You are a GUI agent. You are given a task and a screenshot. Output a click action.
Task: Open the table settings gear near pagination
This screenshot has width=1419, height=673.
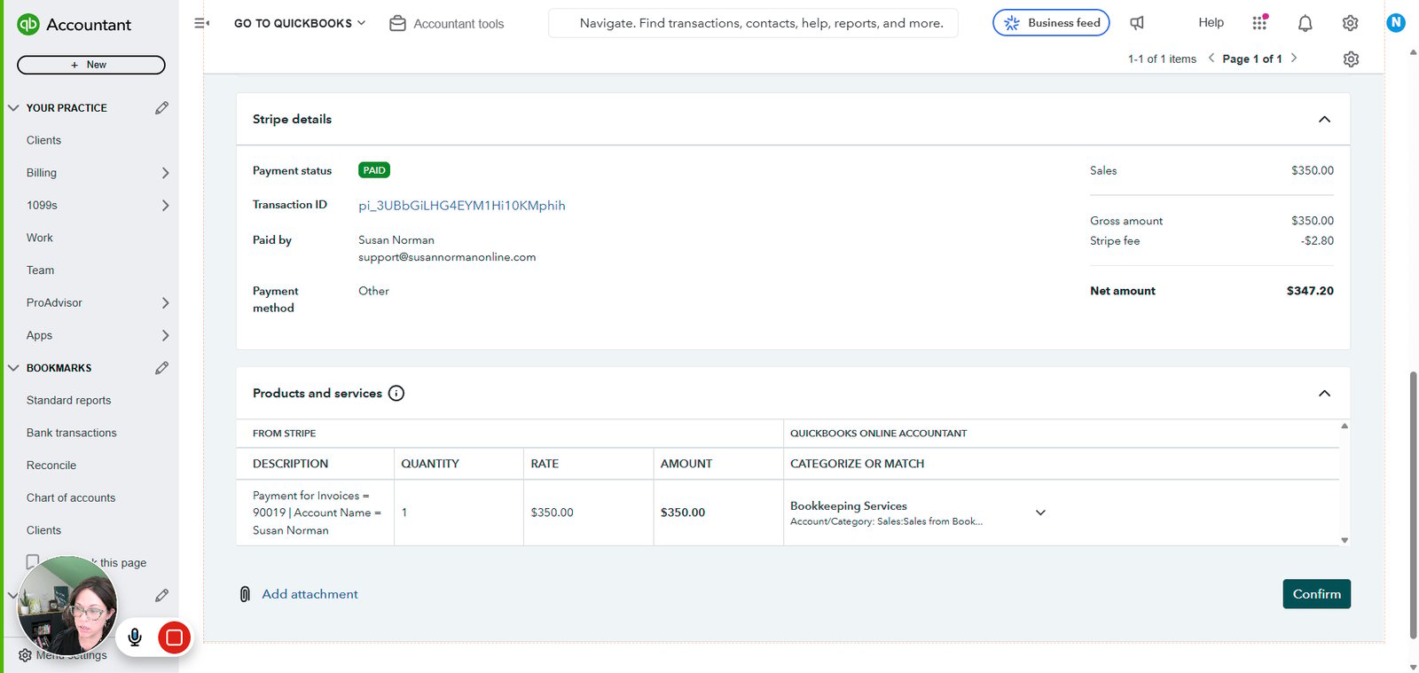[1351, 59]
